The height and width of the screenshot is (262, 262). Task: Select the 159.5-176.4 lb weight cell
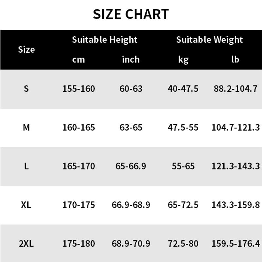[x=235, y=244]
